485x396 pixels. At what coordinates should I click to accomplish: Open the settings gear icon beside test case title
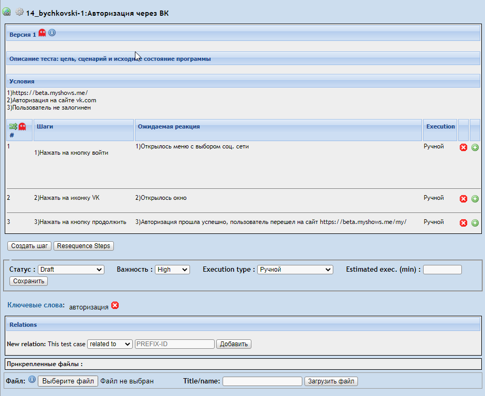(19, 13)
